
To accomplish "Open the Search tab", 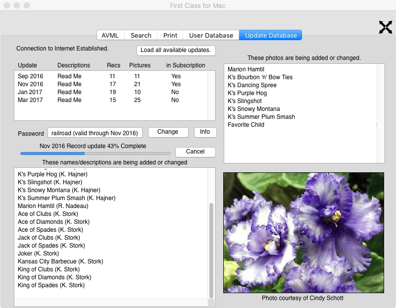I will pyautogui.click(x=141, y=35).
